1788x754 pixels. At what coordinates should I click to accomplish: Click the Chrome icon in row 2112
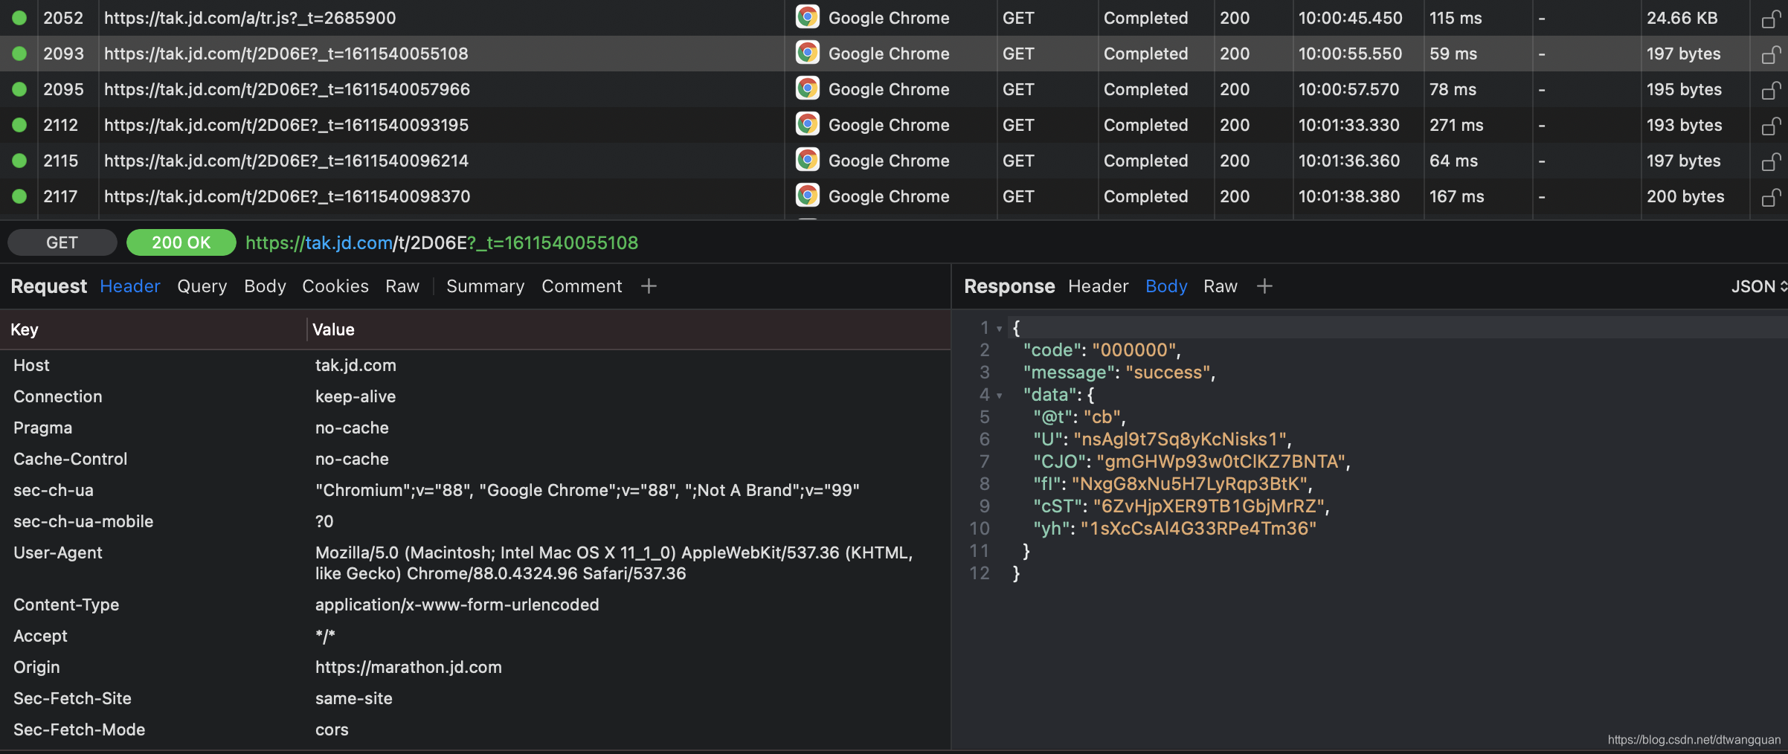pyautogui.click(x=807, y=123)
